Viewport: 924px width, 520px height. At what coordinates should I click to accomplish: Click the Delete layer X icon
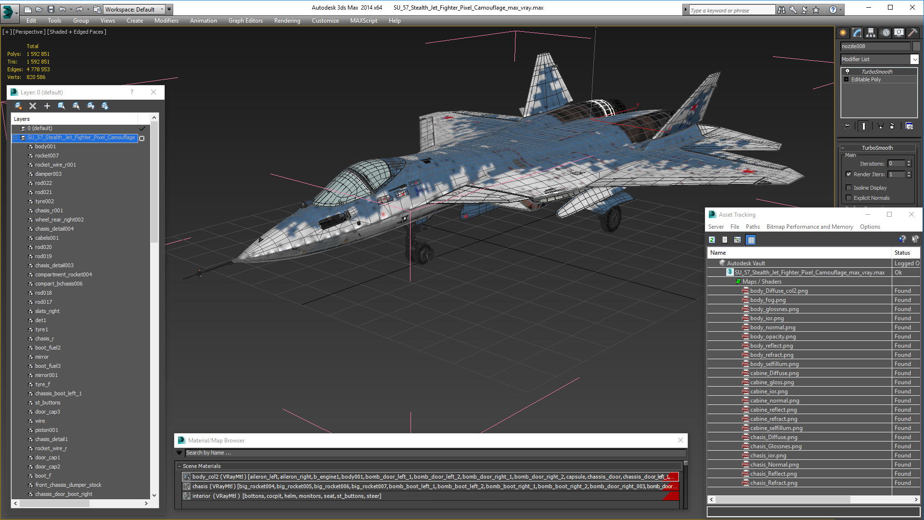tap(33, 106)
